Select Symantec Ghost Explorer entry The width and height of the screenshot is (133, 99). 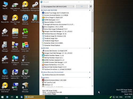coord(51,45)
